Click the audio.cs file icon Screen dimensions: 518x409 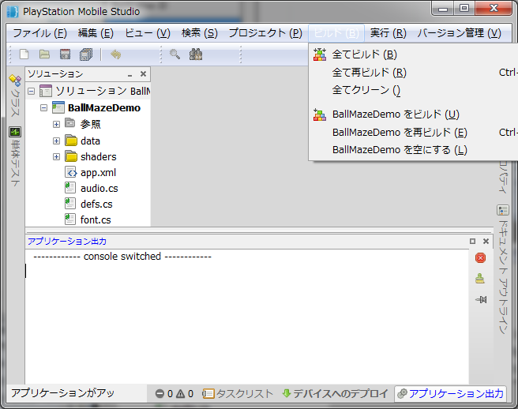point(70,188)
